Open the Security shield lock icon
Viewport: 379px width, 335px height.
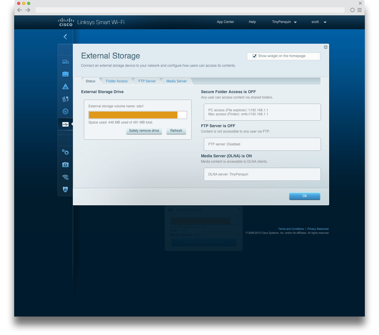click(65, 190)
